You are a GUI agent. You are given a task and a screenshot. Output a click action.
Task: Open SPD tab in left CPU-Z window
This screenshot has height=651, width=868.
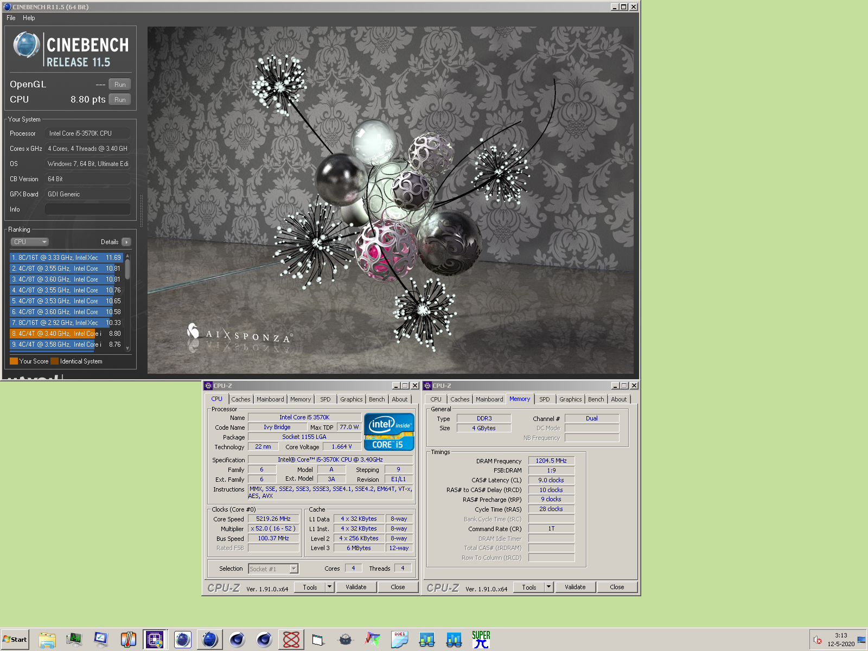click(325, 399)
